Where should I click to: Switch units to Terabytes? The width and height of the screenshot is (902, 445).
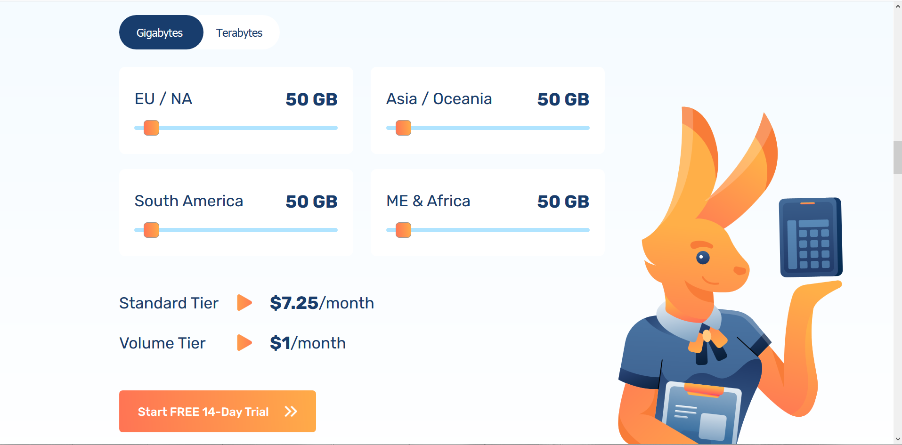239,32
